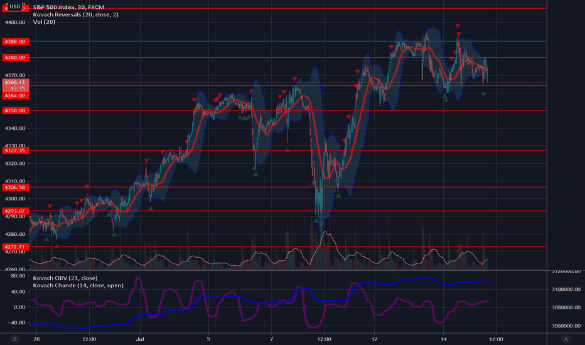
Task: Click the 3060000.00 OBV axis label
Action: 566,326
